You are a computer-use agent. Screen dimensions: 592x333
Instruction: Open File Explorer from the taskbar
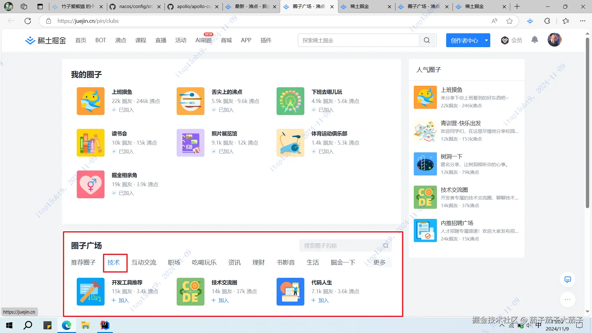pos(85,325)
